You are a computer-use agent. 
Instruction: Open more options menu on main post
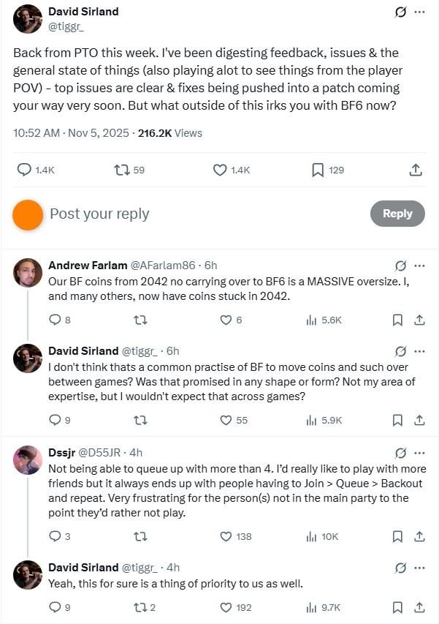click(x=419, y=12)
